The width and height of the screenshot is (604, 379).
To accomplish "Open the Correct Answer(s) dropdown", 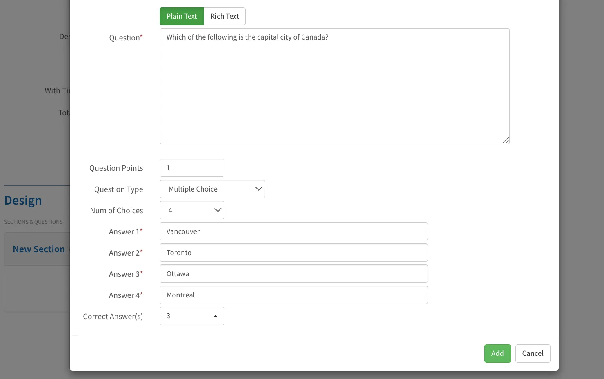I will click(192, 316).
